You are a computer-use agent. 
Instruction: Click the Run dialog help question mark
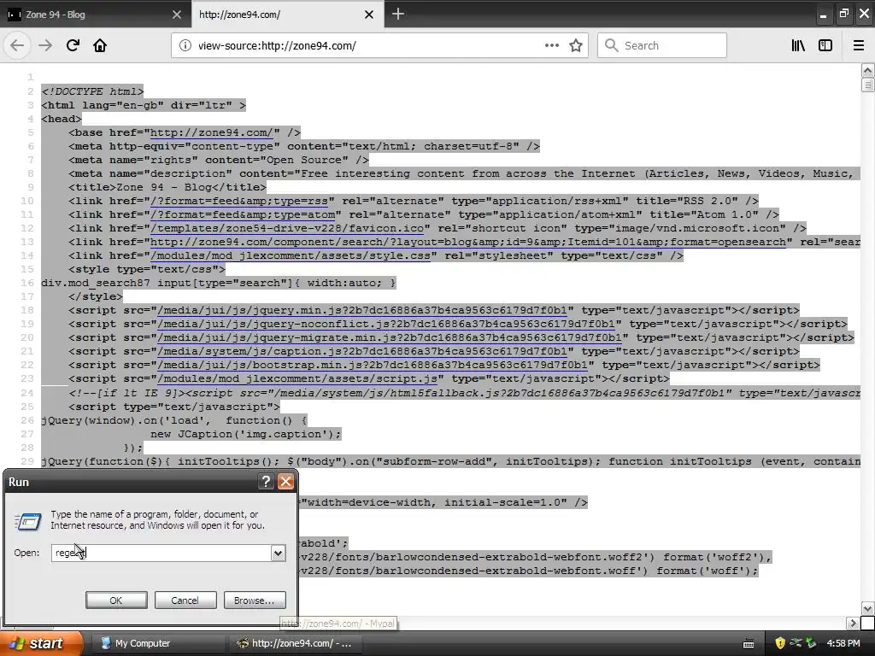pyautogui.click(x=267, y=482)
